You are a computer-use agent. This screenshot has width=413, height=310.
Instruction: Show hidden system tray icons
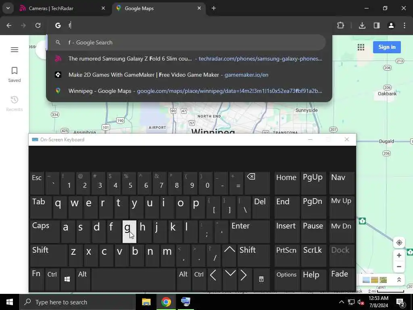[341, 302]
